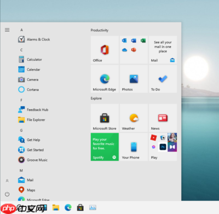Launch the Microsoft Edge tile
Screen dimensions: 219x214
(x=105, y=79)
